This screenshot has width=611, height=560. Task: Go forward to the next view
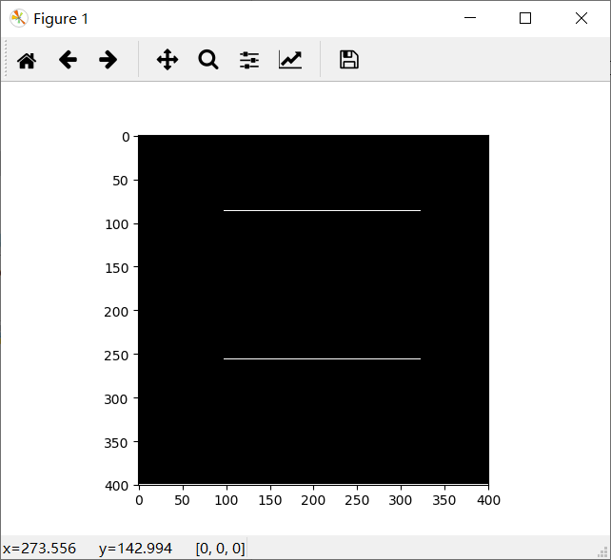(x=108, y=60)
